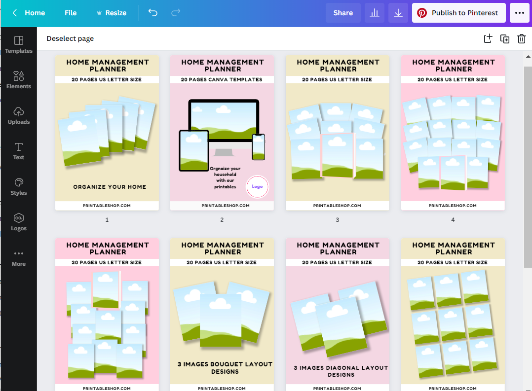
Task: Click the download icon in header
Action: tap(398, 13)
